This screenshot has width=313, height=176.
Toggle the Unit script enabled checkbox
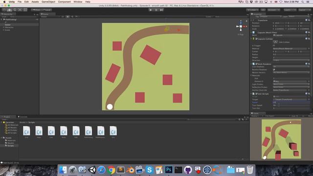point(256,94)
